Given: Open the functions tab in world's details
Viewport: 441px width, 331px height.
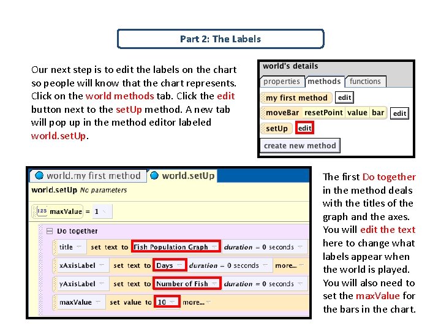Looking at the screenshot, I should click(x=365, y=82).
